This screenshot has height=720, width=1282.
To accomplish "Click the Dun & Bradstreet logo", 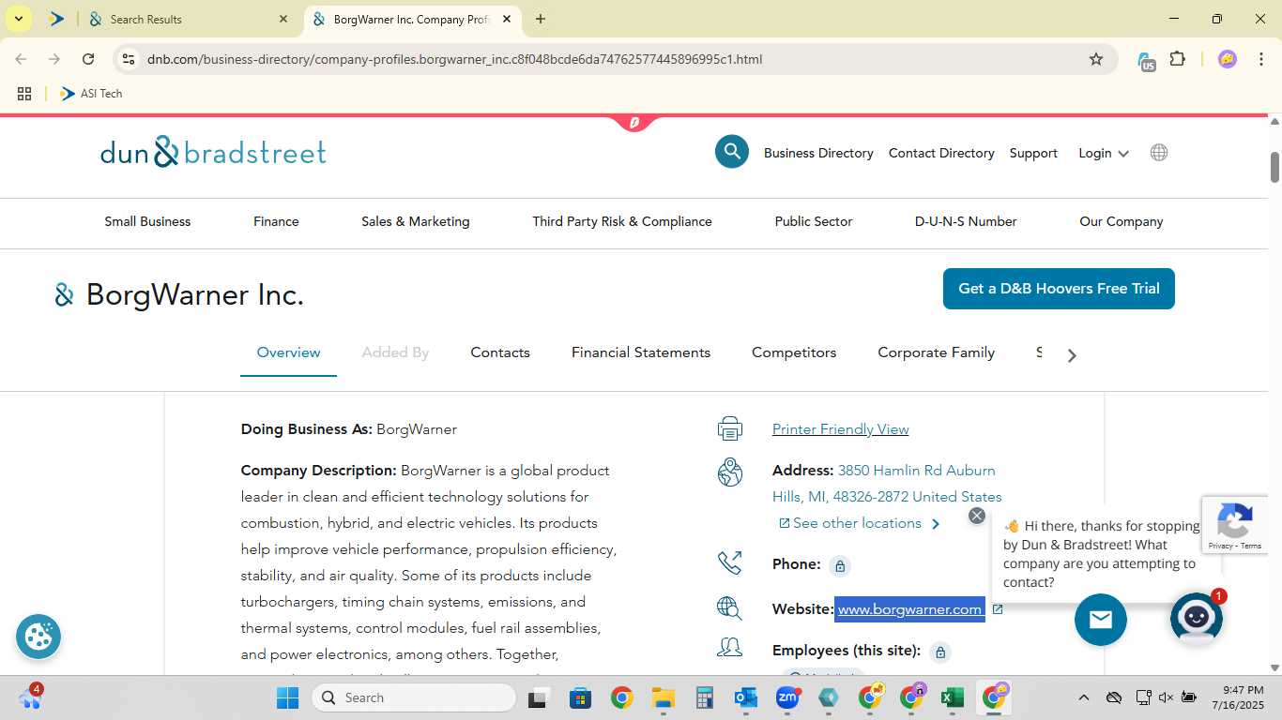I will [x=213, y=152].
